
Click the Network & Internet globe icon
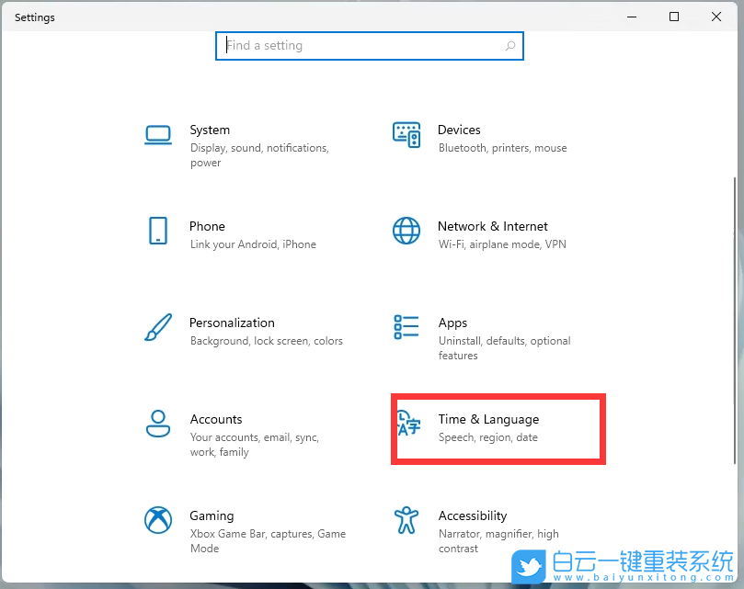tap(406, 231)
